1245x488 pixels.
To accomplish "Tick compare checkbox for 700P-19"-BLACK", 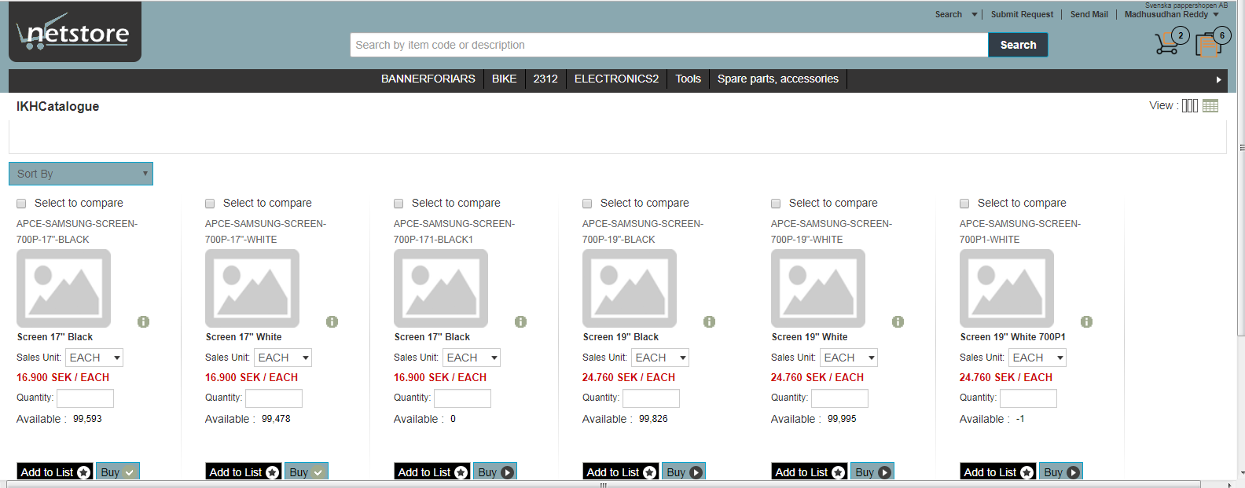I will point(587,204).
